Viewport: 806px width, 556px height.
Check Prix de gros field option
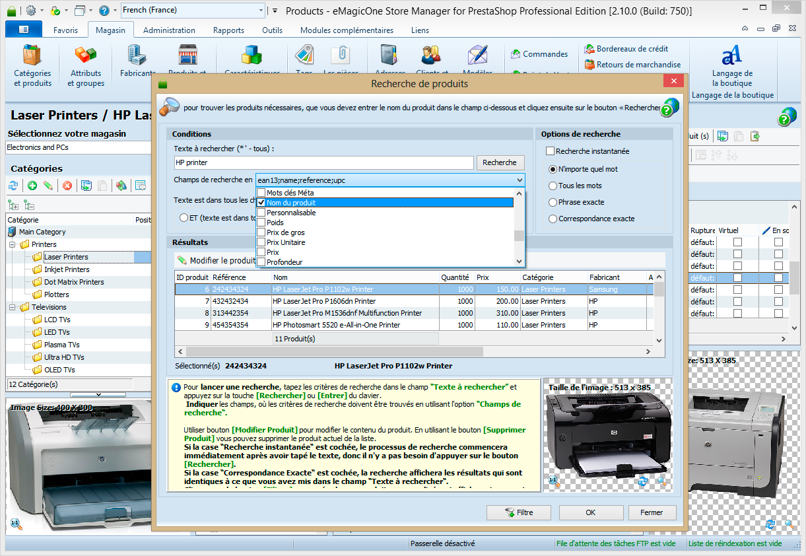pos(261,232)
